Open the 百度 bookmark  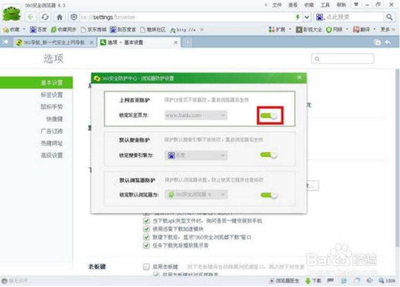(39, 29)
